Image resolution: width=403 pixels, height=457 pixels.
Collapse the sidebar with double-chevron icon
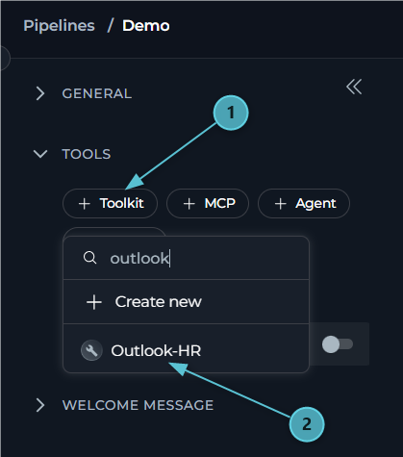tap(354, 87)
